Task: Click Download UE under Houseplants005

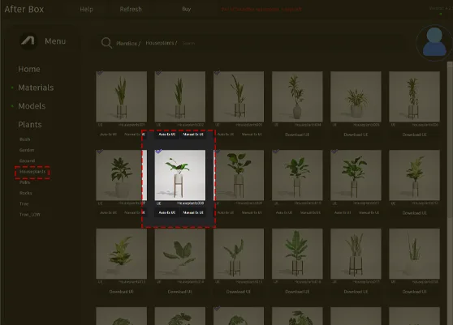Action: [356, 135]
